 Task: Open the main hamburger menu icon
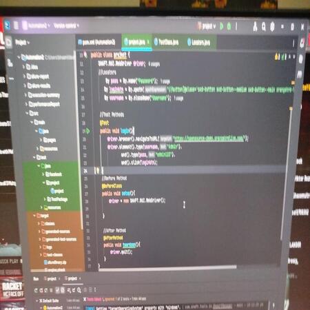(x=16, y=25)
